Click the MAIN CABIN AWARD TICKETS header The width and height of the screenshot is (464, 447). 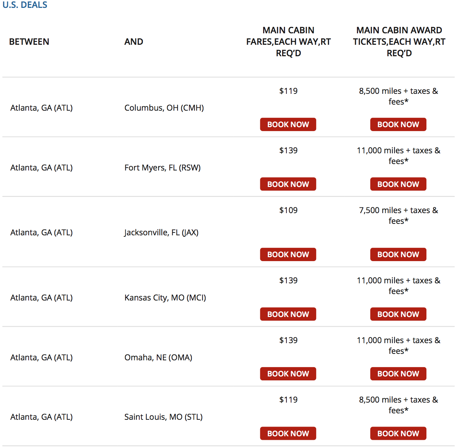tap(399, 42)
